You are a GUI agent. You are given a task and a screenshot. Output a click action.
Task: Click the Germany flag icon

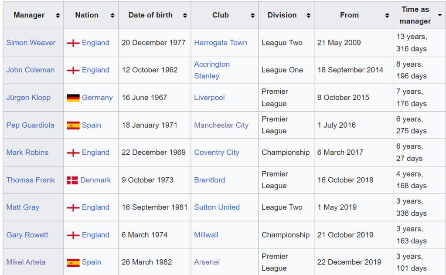[73, 98]
